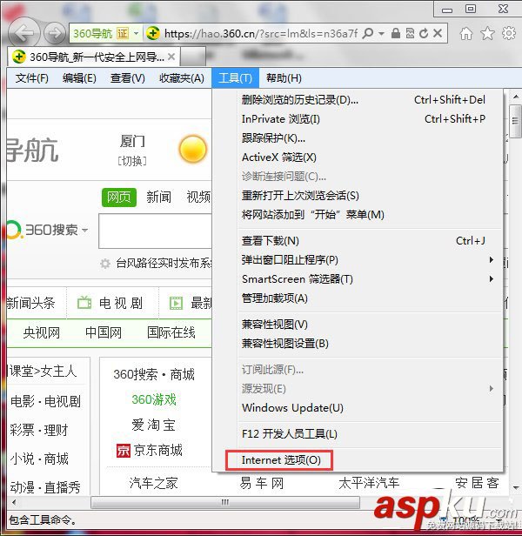Screen dimensions: 522x536
Task: Open the 爱淘宝 link
Action: pyautogui.click(x=153, y=425)
